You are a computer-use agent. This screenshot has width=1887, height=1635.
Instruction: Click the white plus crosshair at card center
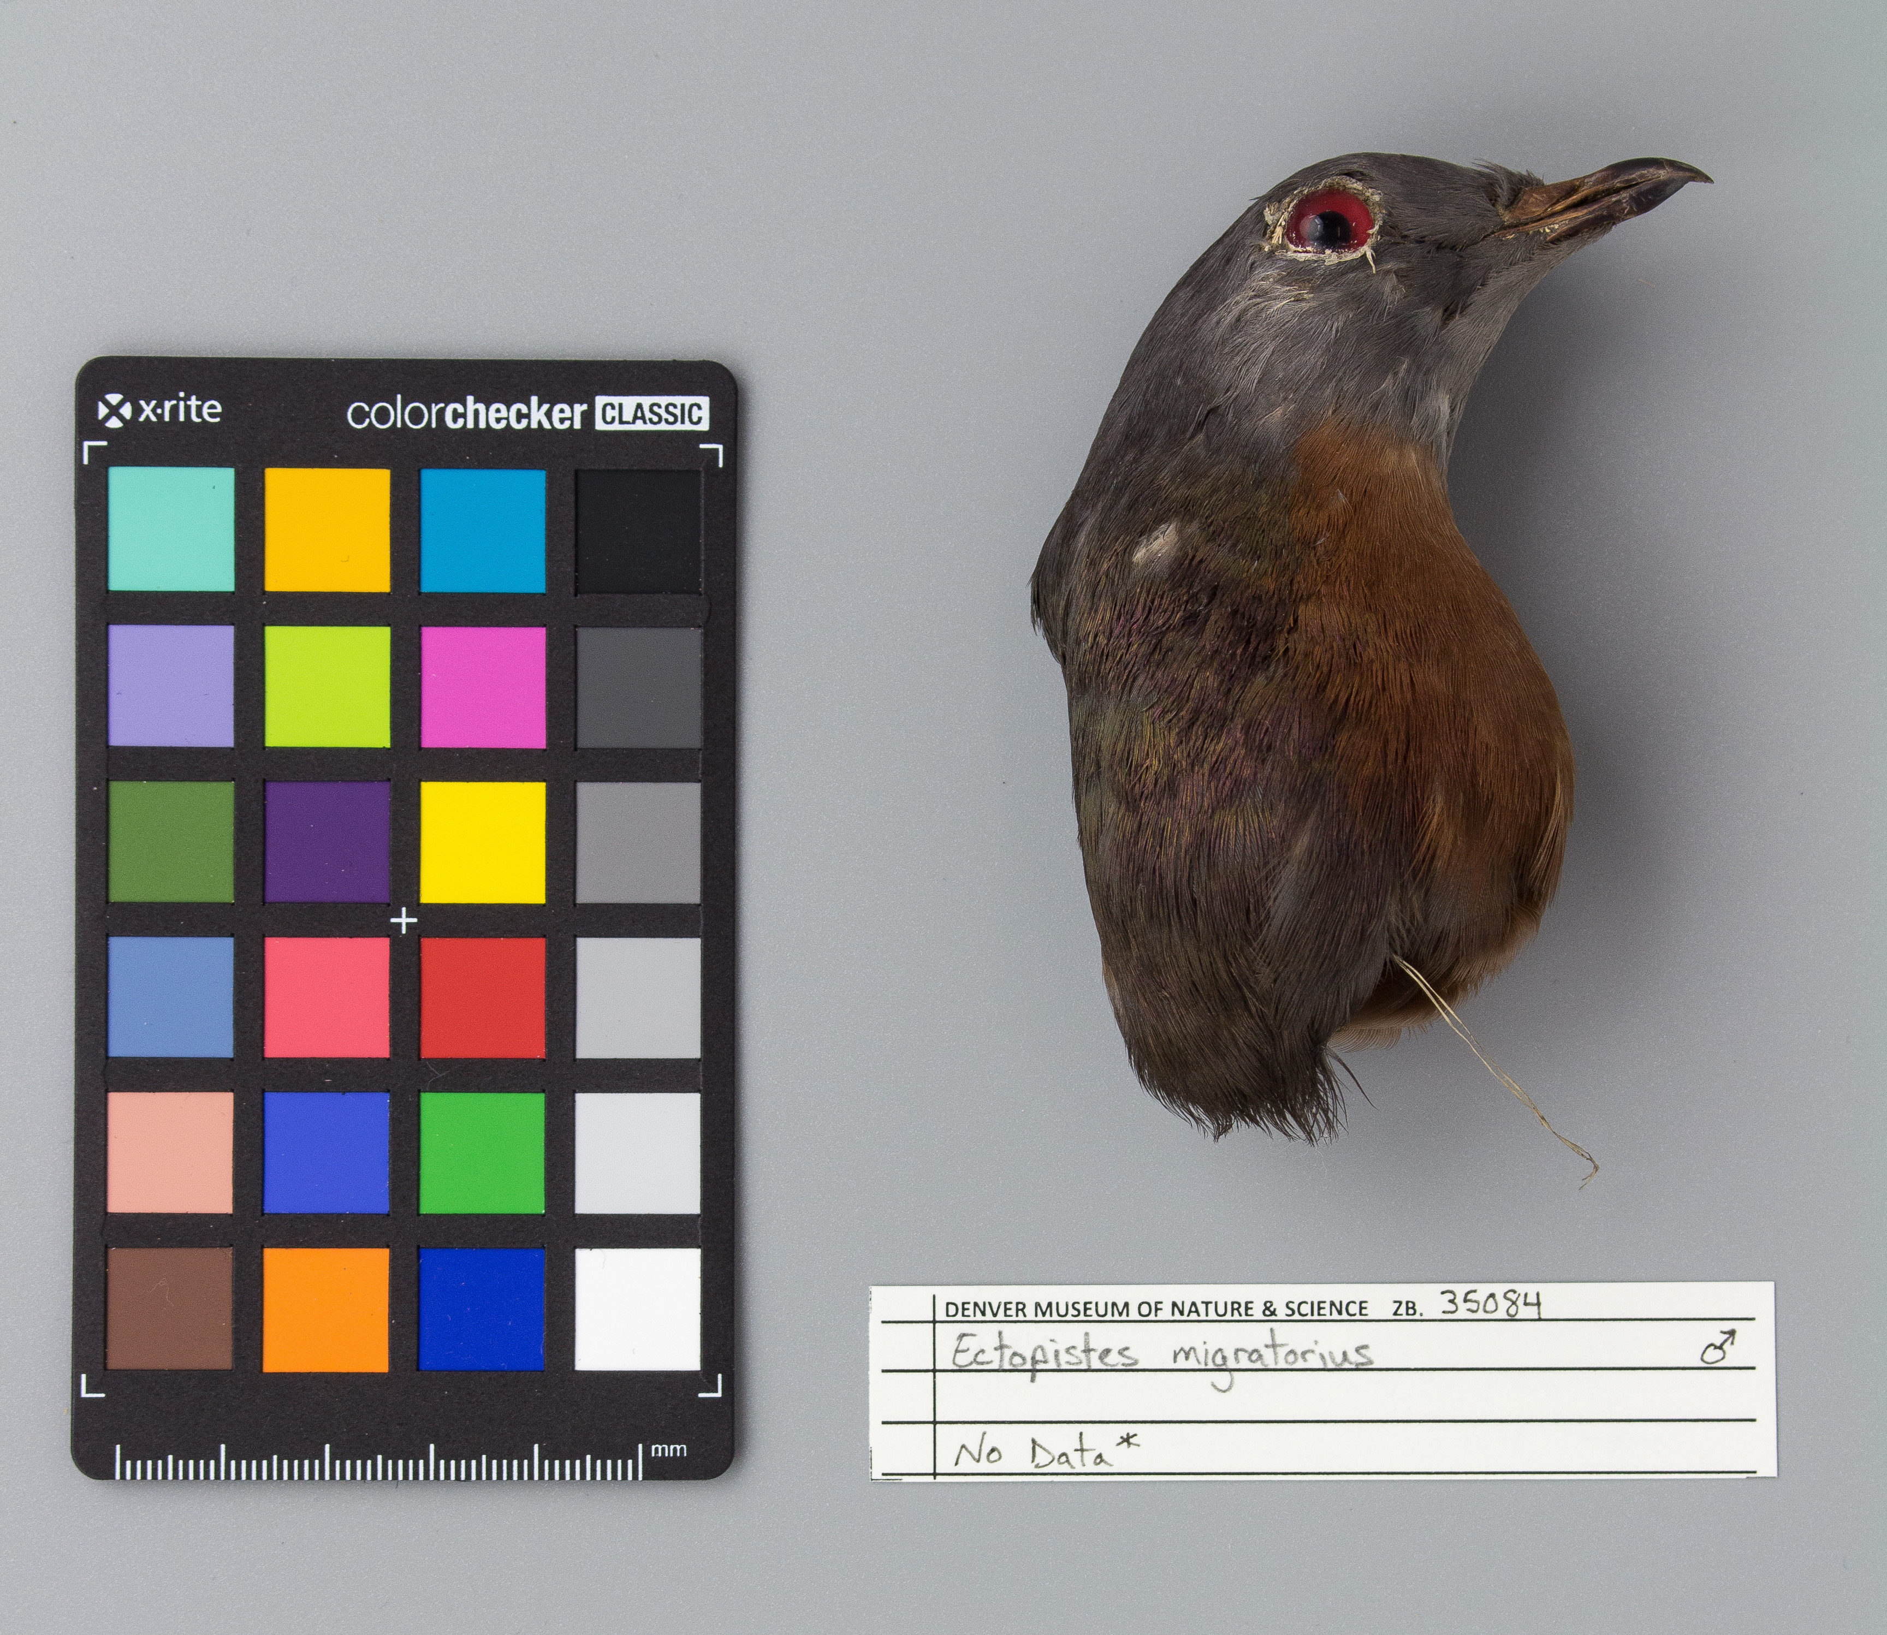(403, 920)
